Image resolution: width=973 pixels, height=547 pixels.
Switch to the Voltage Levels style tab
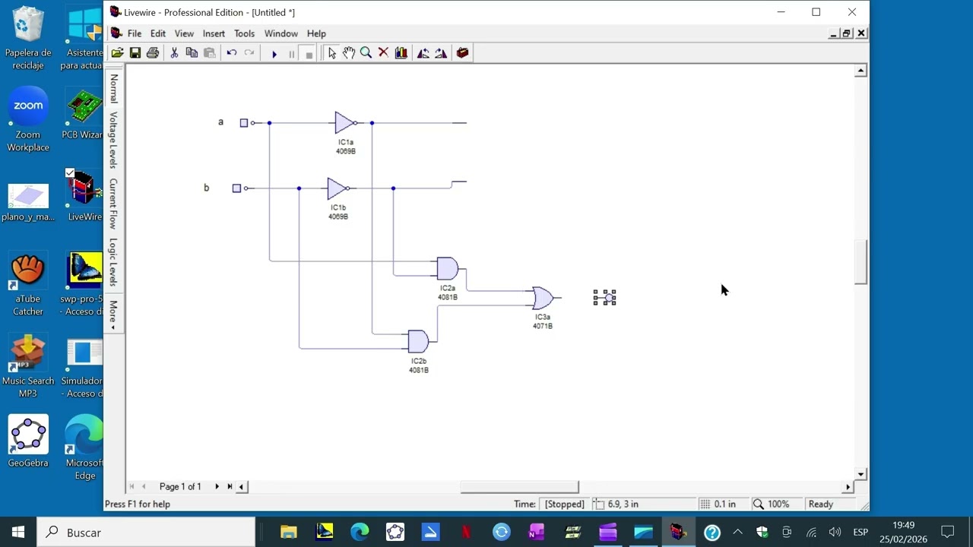(113, 141)
